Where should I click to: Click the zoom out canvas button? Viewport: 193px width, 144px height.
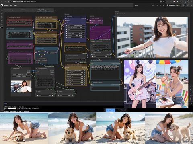[x=191, y=90]
